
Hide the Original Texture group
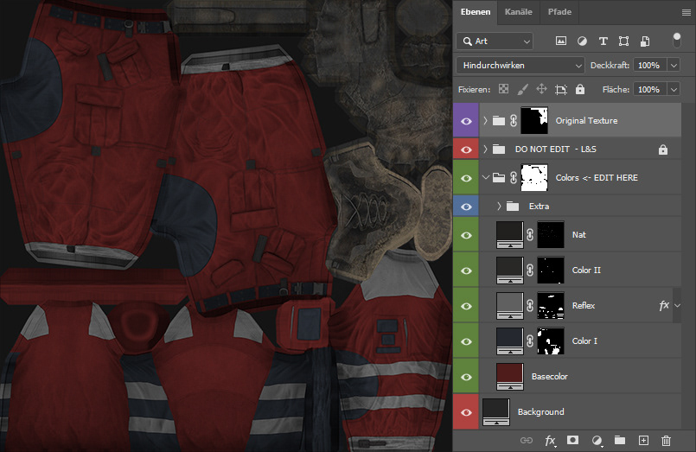click(x=466, y=121)
